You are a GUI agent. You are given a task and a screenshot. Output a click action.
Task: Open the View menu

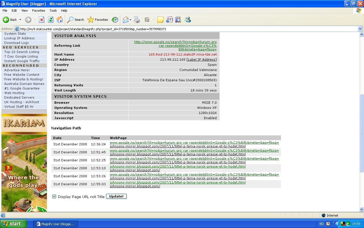24,11
